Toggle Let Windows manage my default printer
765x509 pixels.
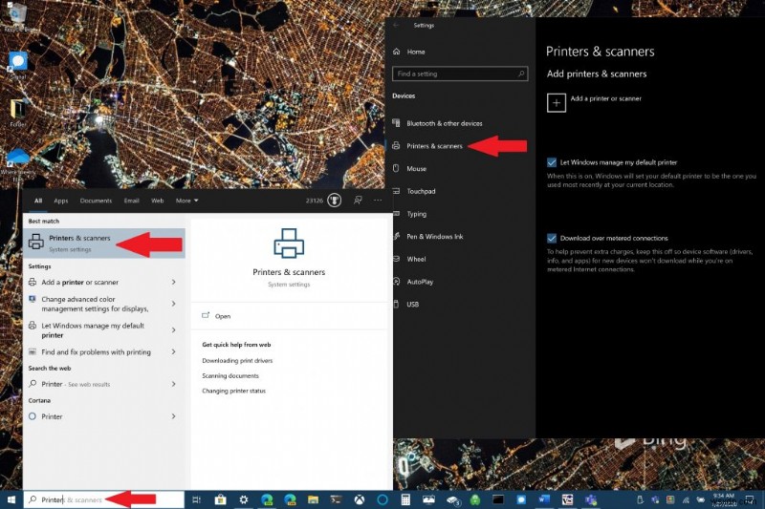552,162
